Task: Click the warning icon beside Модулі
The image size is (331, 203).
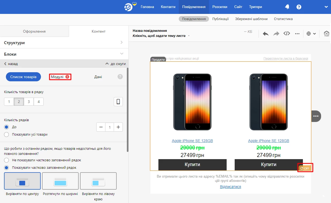Action: (67, 77)
